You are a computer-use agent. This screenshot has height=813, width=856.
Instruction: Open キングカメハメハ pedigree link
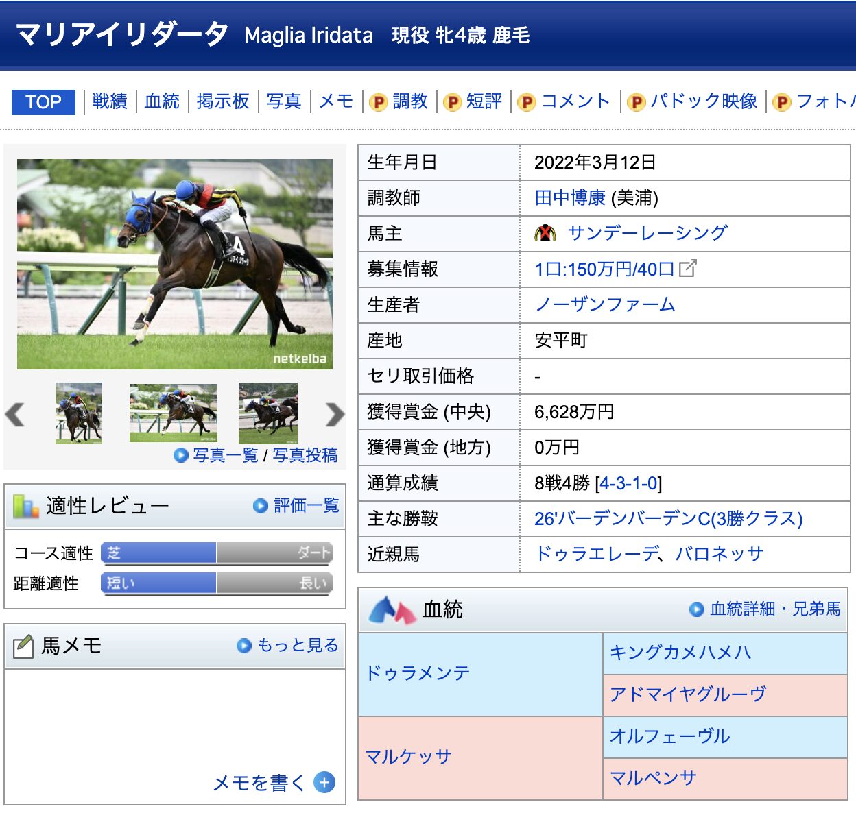click(680, 653)
